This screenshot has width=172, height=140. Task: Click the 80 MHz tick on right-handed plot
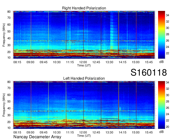9,12
